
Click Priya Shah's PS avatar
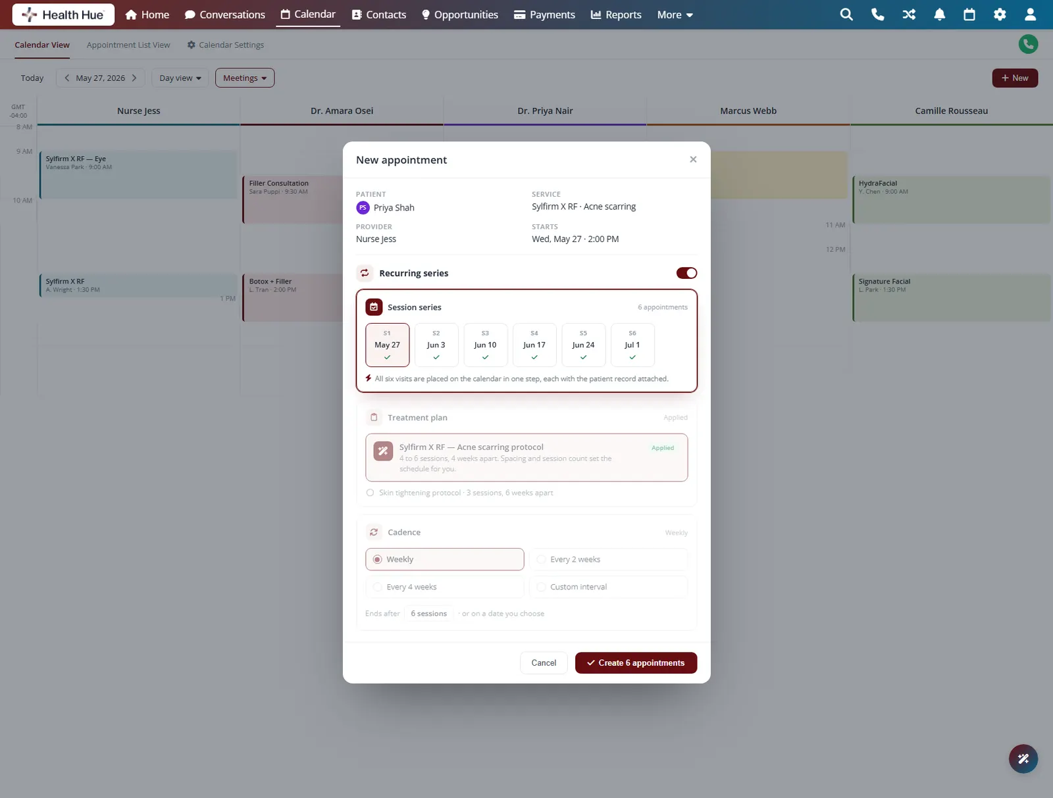(x=363, y=208)
